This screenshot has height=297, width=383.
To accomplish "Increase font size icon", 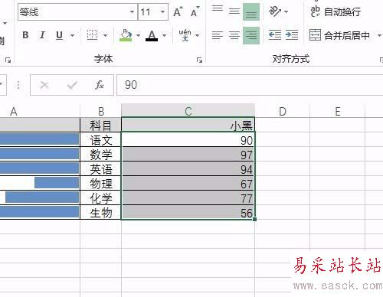I will [x=178, y=11].
